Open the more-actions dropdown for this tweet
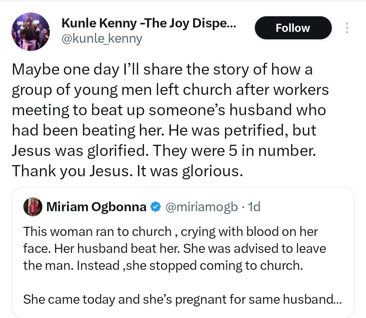 click(x=347, y=28)
